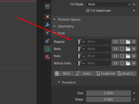Collapse the Font panel
The image size is (139, 104).
pos(55,33)
